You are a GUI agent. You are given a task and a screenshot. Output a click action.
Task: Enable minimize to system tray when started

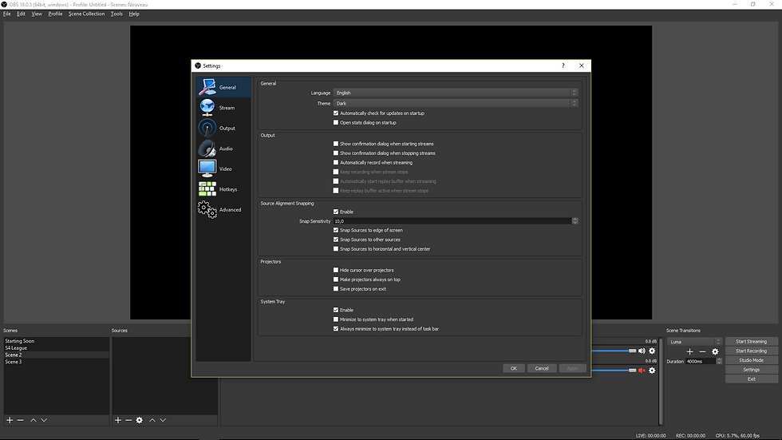point(336,319)
